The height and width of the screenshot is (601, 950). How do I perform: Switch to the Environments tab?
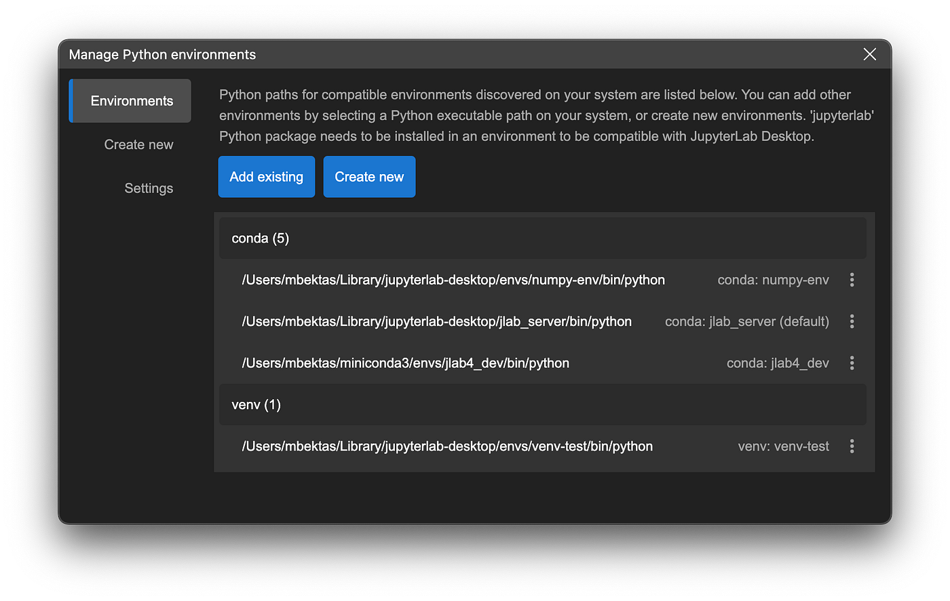(x=131, y=101)
